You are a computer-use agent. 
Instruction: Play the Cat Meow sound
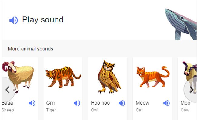166,103
